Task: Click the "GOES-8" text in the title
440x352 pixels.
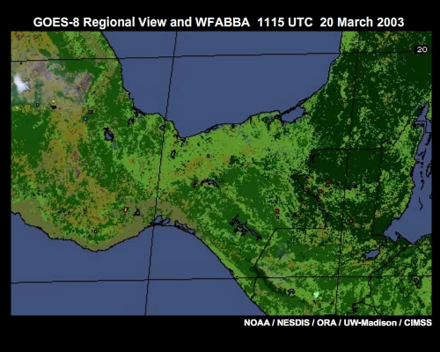Action: [x=56, y=22]
